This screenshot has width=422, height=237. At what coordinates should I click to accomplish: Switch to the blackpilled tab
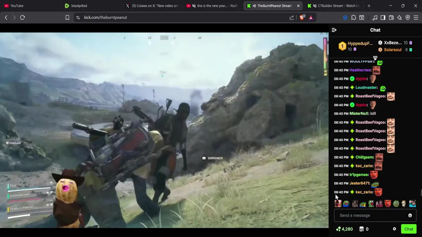tap(91, 6)
